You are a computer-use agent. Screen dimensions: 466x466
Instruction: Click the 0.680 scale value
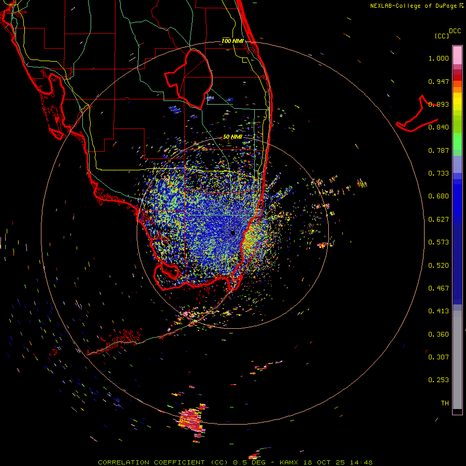439,196
